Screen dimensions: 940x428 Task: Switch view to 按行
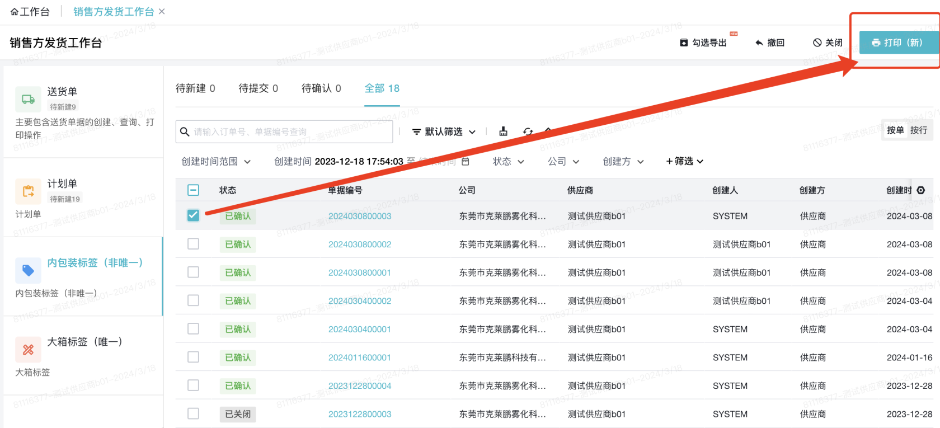919,130
